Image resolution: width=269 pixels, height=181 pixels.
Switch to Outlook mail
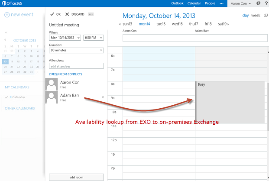point(178,3)
